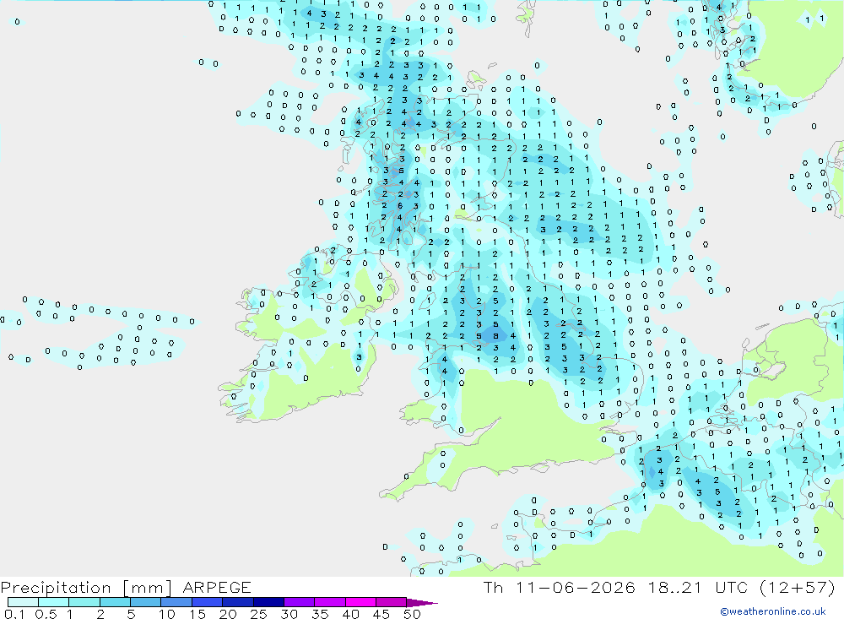The width and height of the screenshot is (844, 619).
Task: Click the 2–5 mm legend color swatch
Action: coord(115,602)
